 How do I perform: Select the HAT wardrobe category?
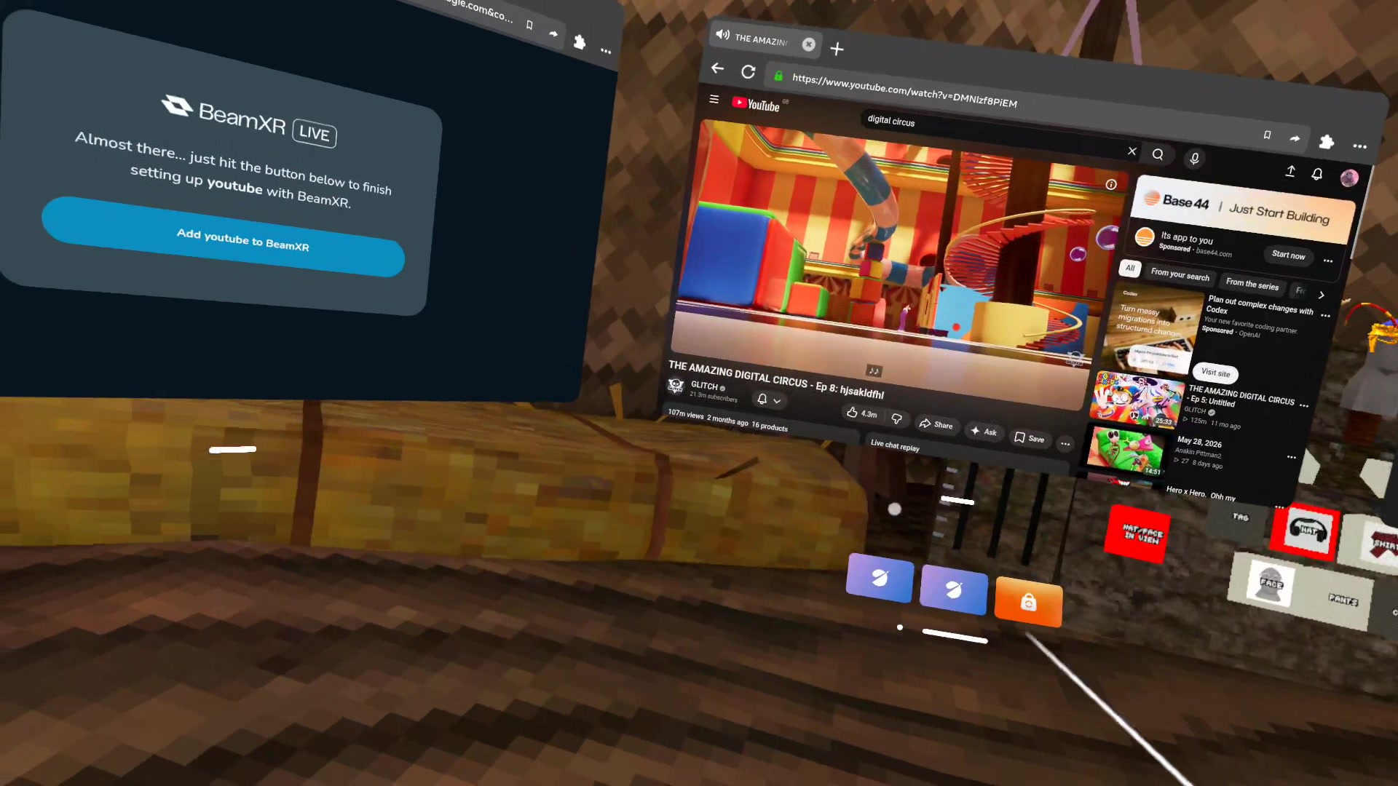1308,531
